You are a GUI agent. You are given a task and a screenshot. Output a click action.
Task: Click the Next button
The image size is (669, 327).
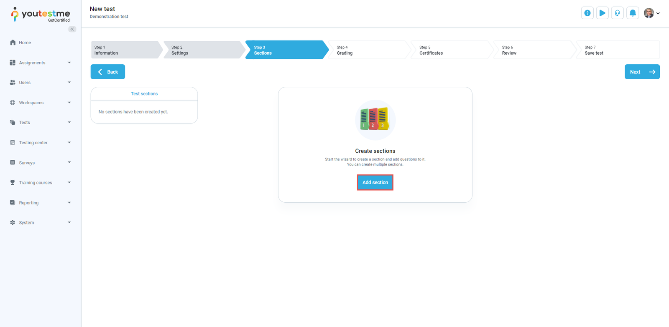point(642,72)
